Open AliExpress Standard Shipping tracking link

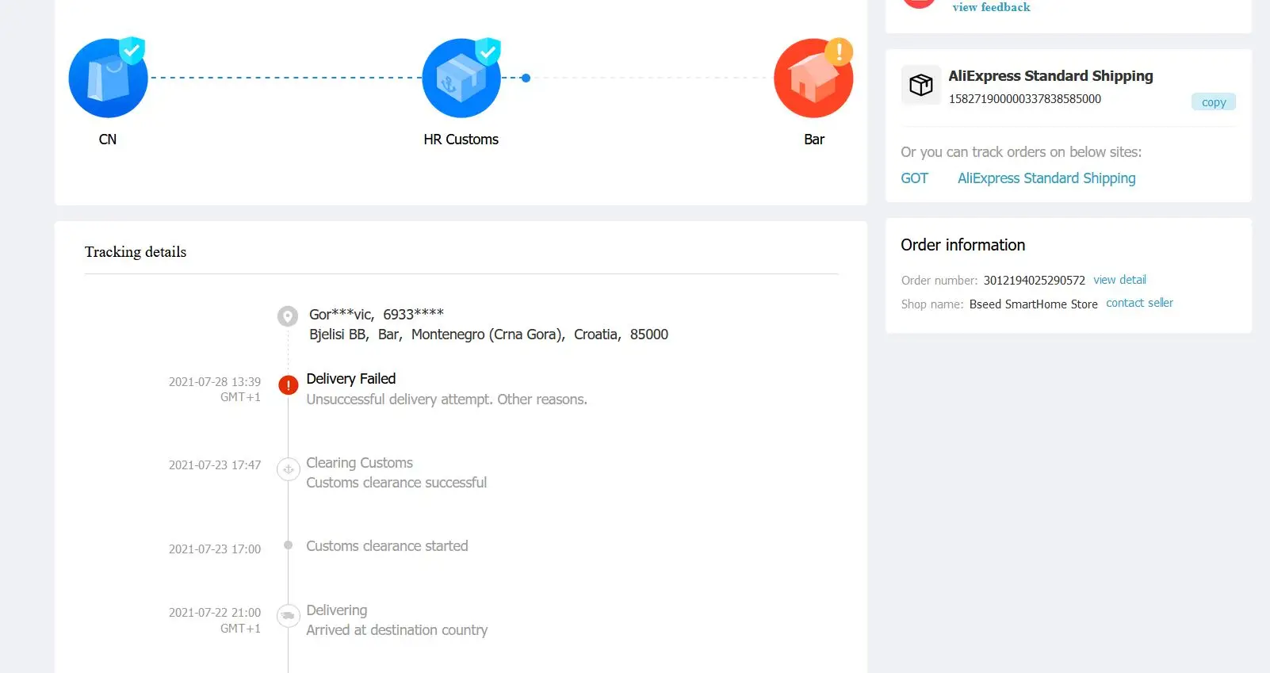[1046, 178]
